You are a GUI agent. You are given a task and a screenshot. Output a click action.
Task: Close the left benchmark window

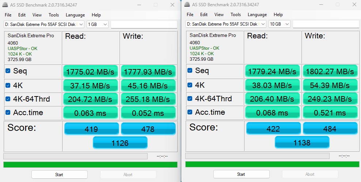point(172,5)
